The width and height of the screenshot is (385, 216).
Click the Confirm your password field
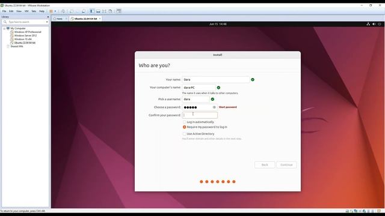(200, 115)
